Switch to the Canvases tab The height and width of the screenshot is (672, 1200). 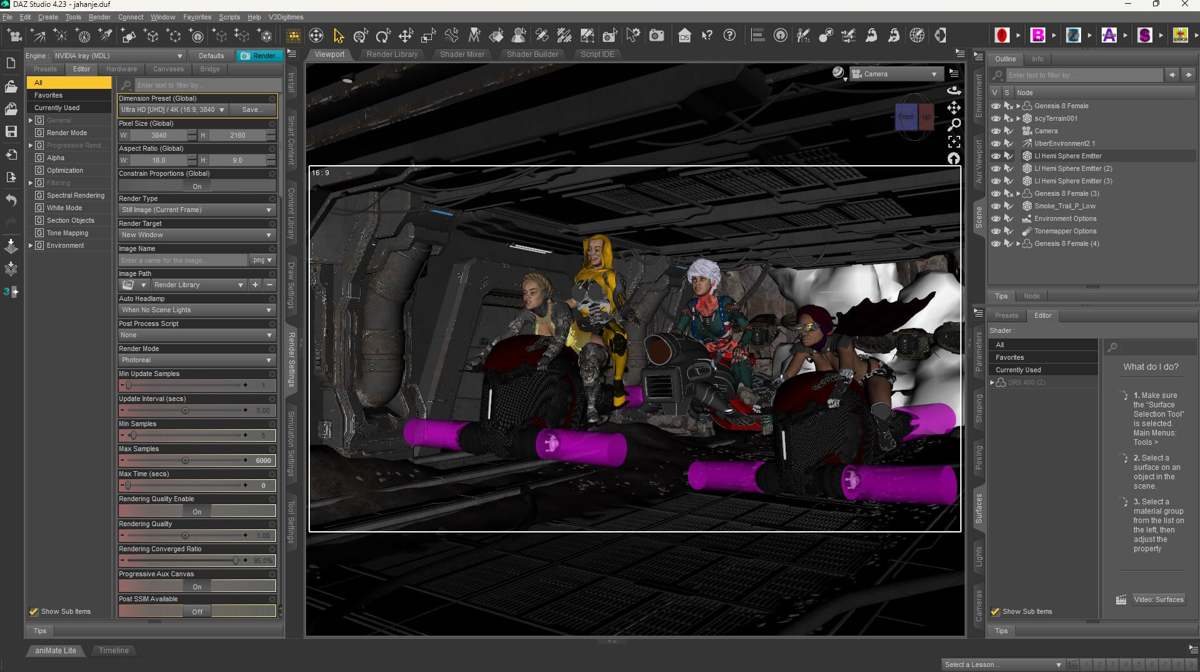(168, 69)
